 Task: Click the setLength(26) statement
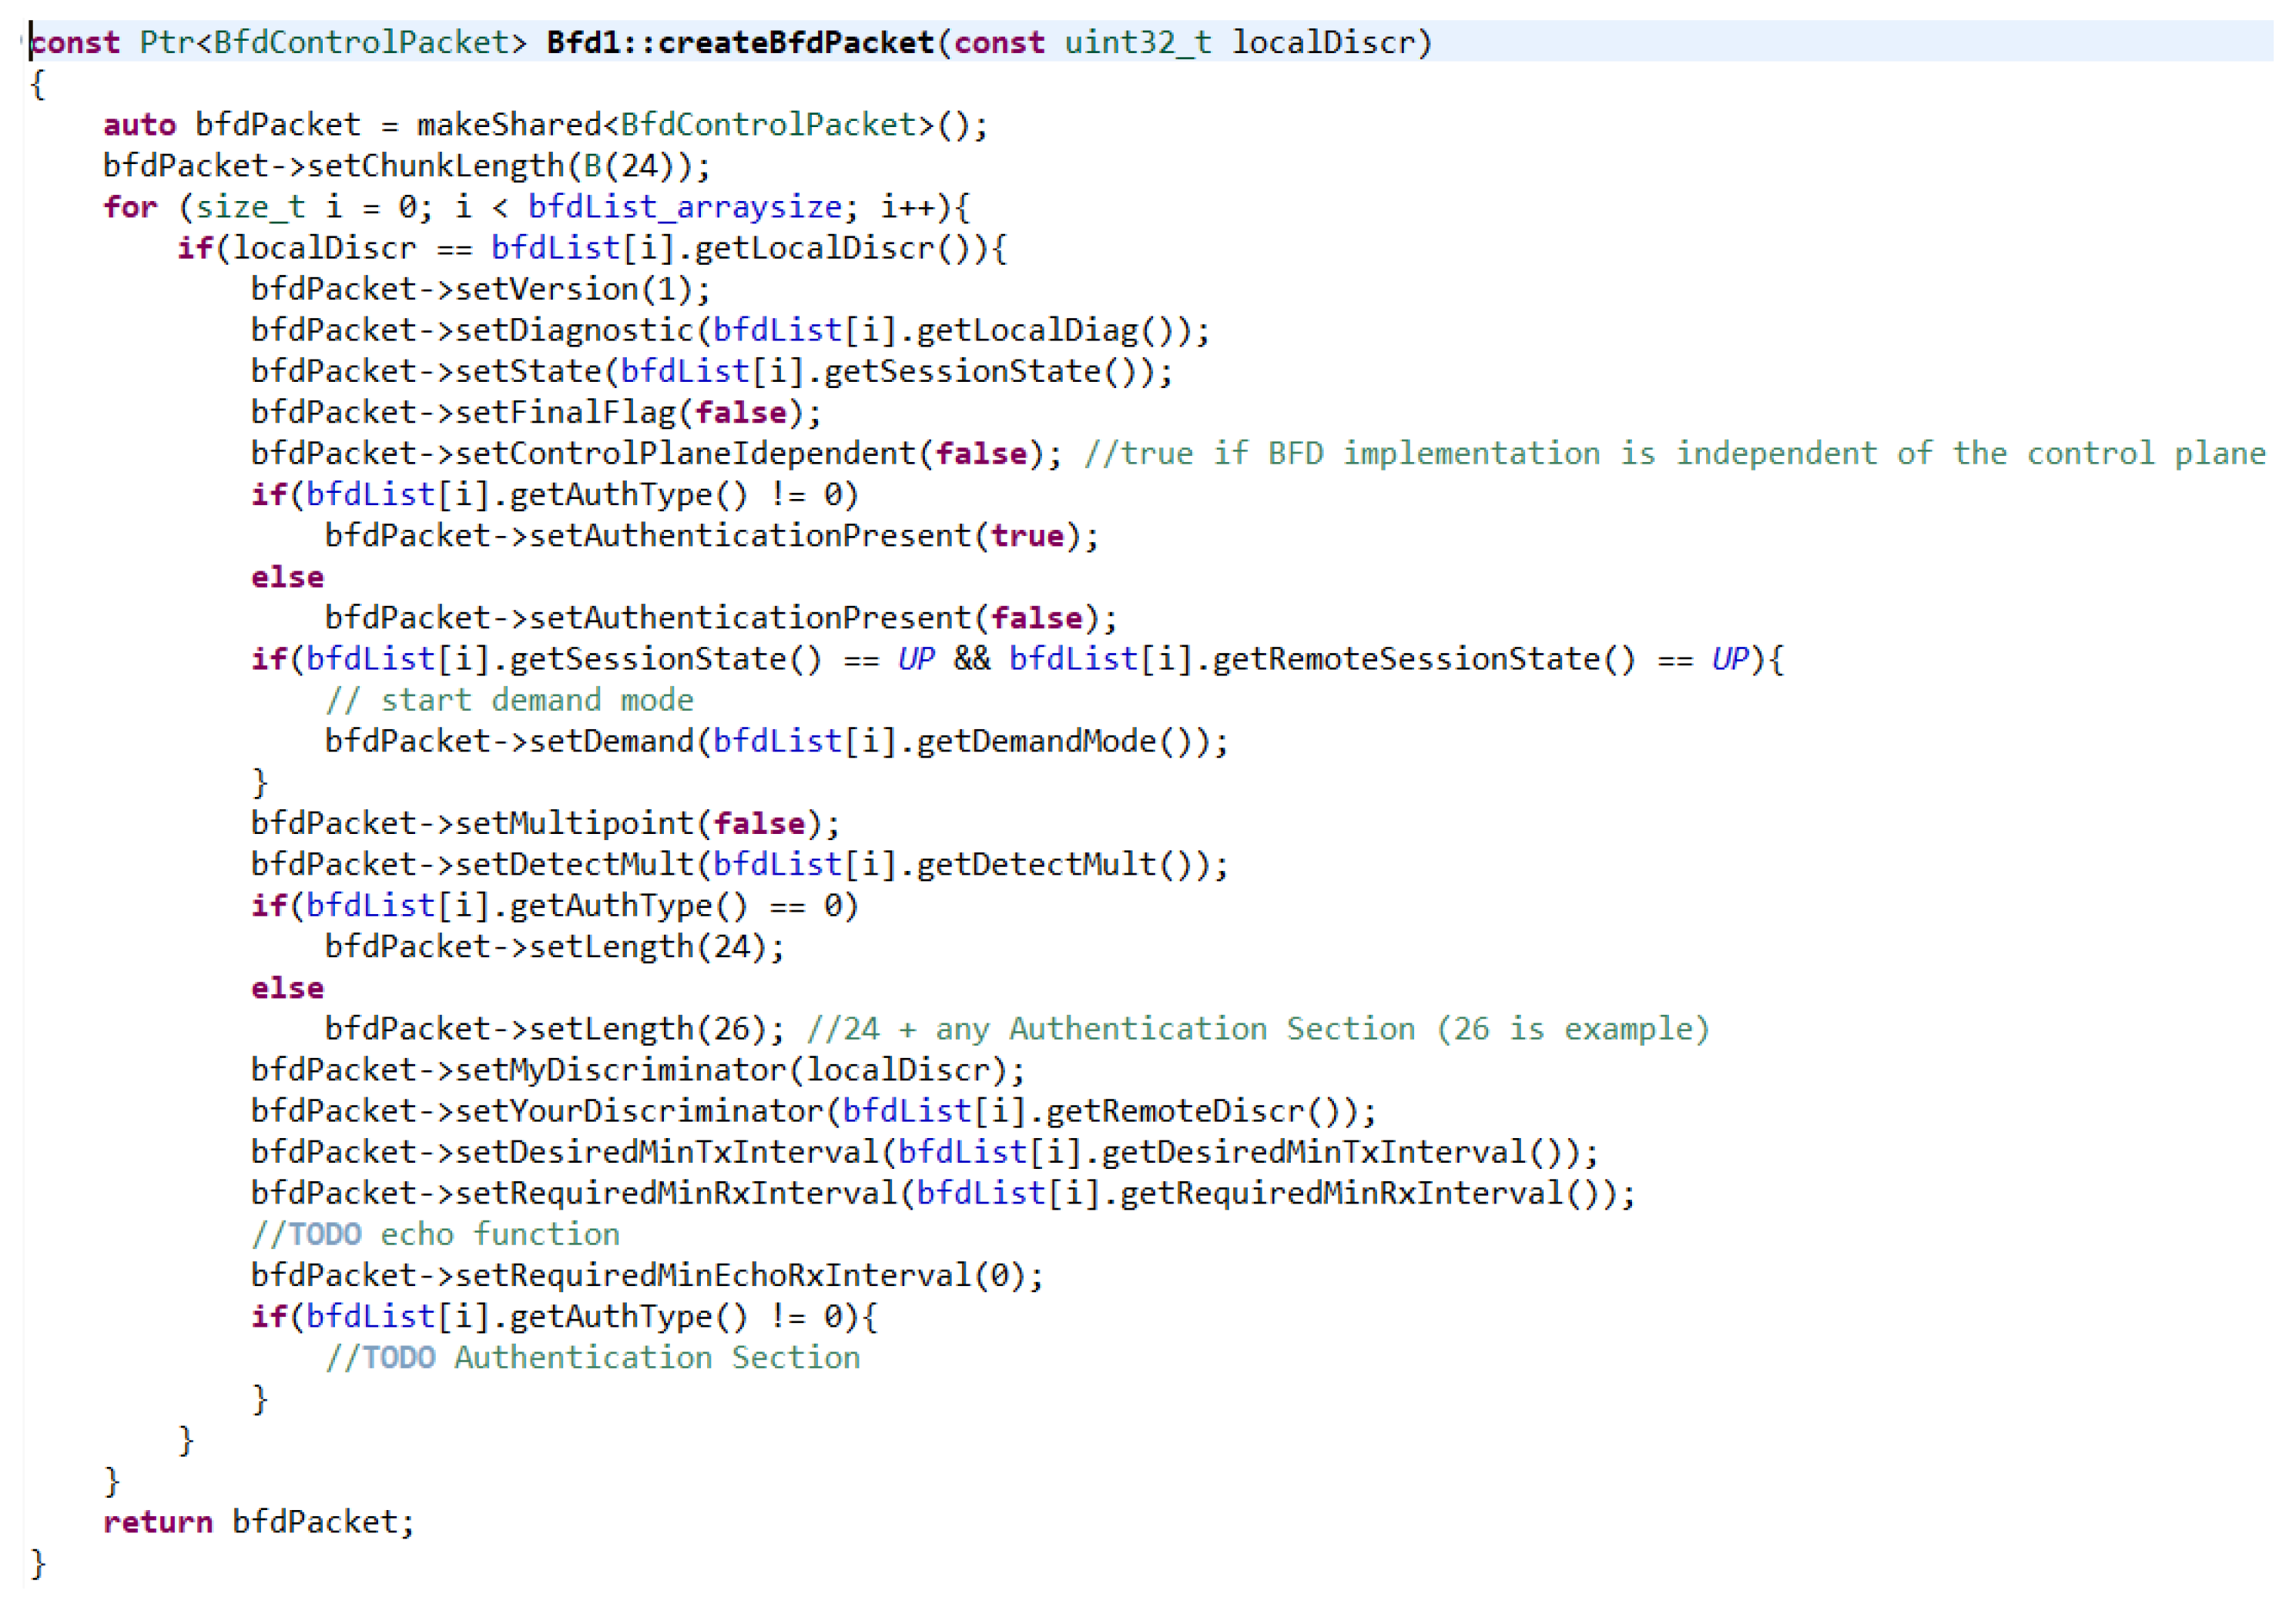coord(555,1029)
